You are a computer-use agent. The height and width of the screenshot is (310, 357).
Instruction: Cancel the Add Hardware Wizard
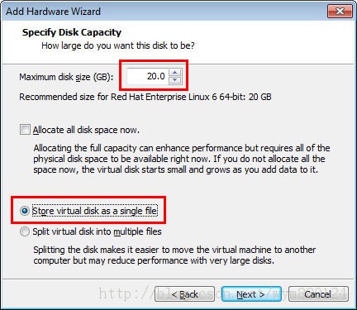coord(318,294)
